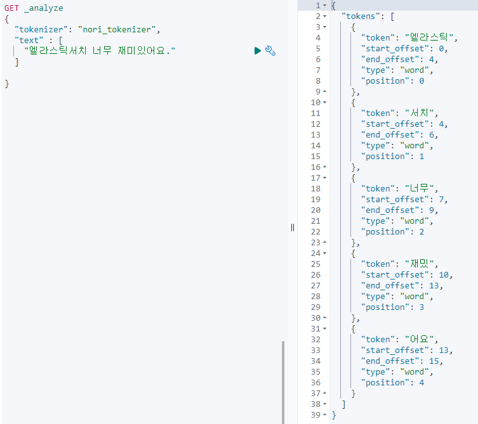The width and height of the screenshot is (478, 424).
Task: Click the fold-end arrow on line 16
Action: tap(325, 167)
